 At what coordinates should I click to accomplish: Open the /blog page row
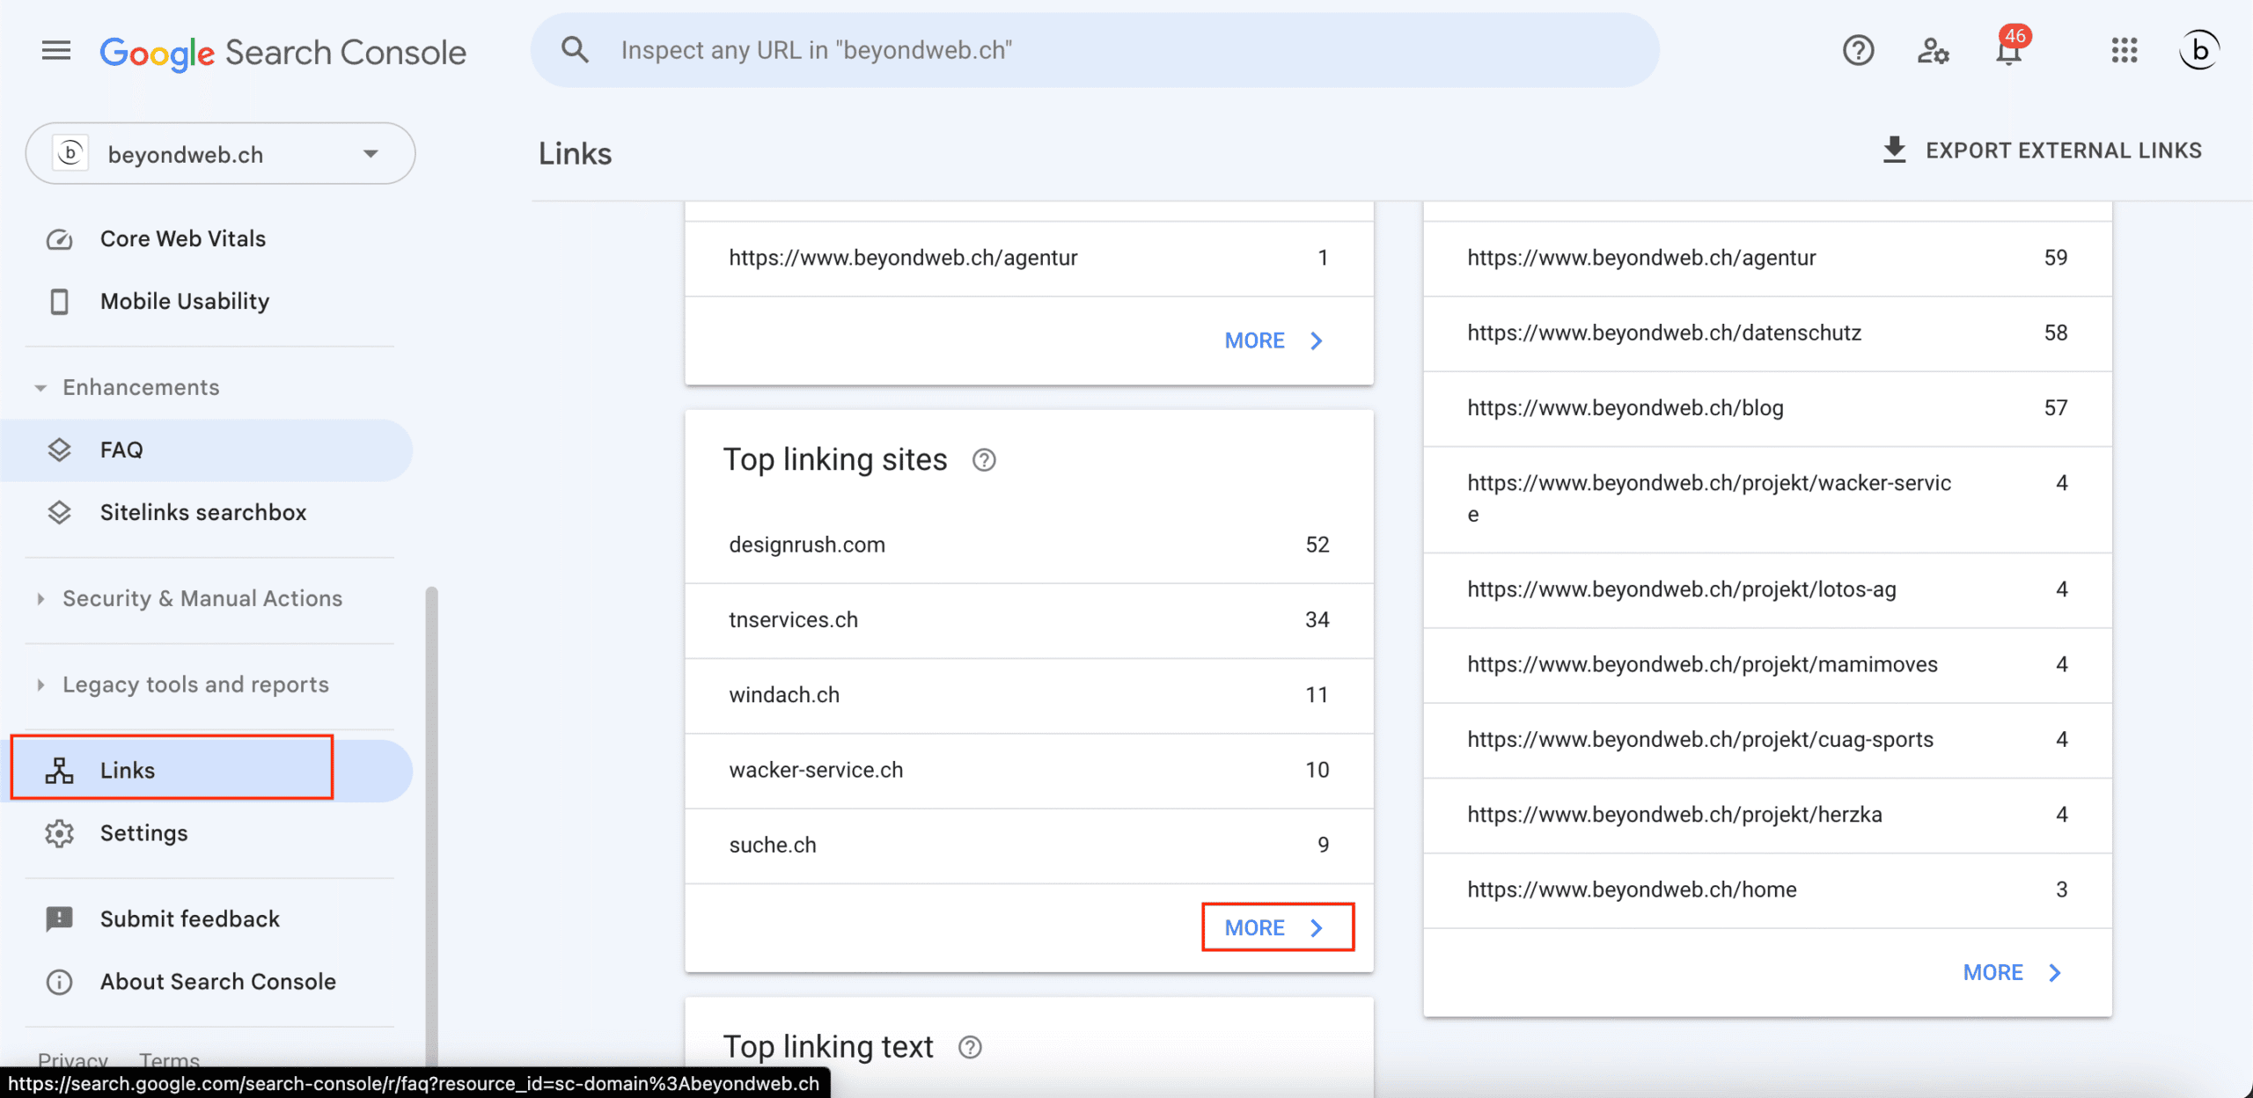[1767, 408]
